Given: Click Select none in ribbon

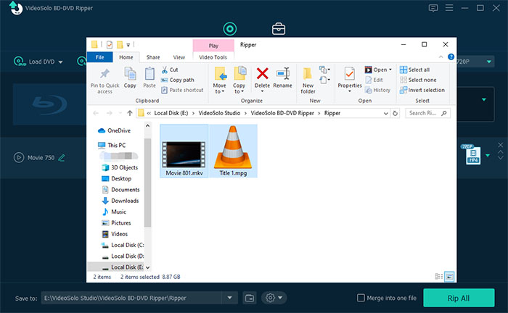Looking at the screenshot, I should [x=418, y=80].
